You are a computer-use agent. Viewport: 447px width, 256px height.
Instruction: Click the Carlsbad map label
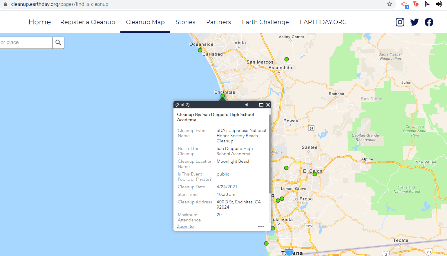coord(213,54)
